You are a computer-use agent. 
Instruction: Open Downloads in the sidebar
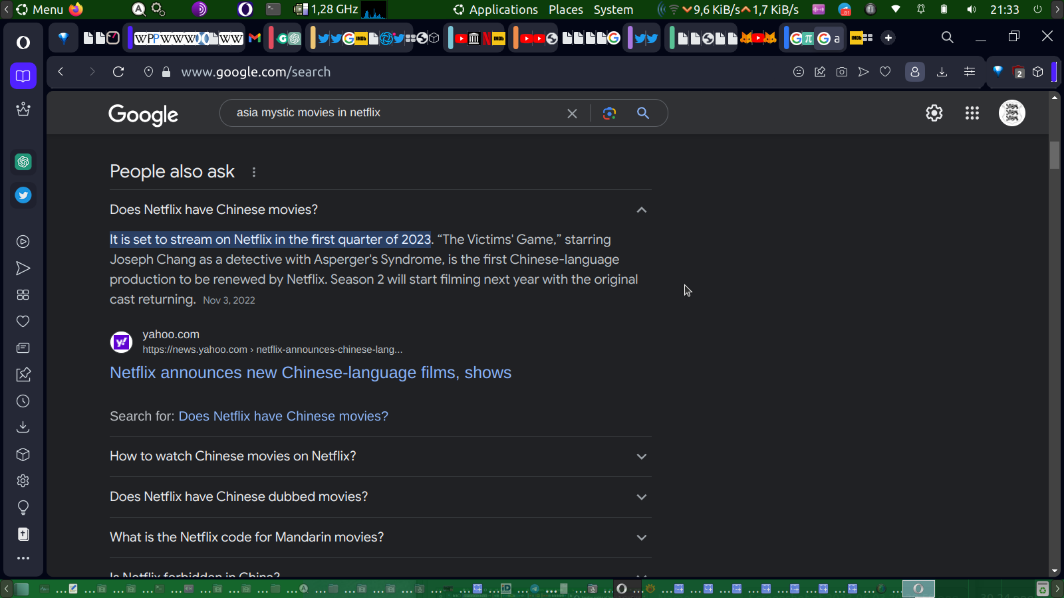tap(23, 427)
